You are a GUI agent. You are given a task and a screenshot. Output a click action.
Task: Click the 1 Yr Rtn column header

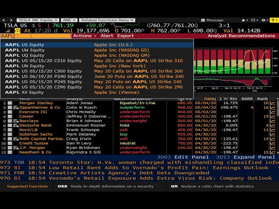[x=228, y=99]
